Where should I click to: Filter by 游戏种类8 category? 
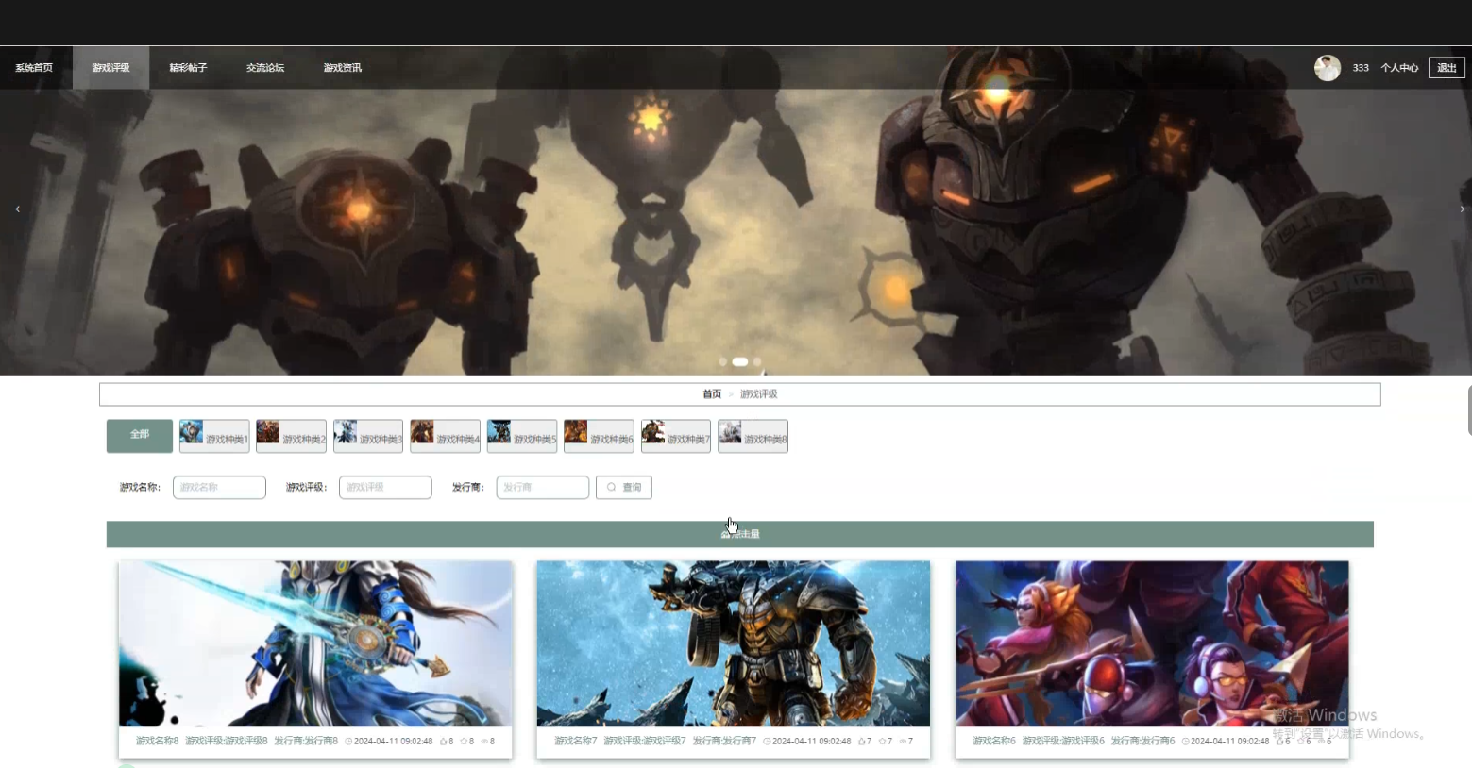[x=753, y=436]
